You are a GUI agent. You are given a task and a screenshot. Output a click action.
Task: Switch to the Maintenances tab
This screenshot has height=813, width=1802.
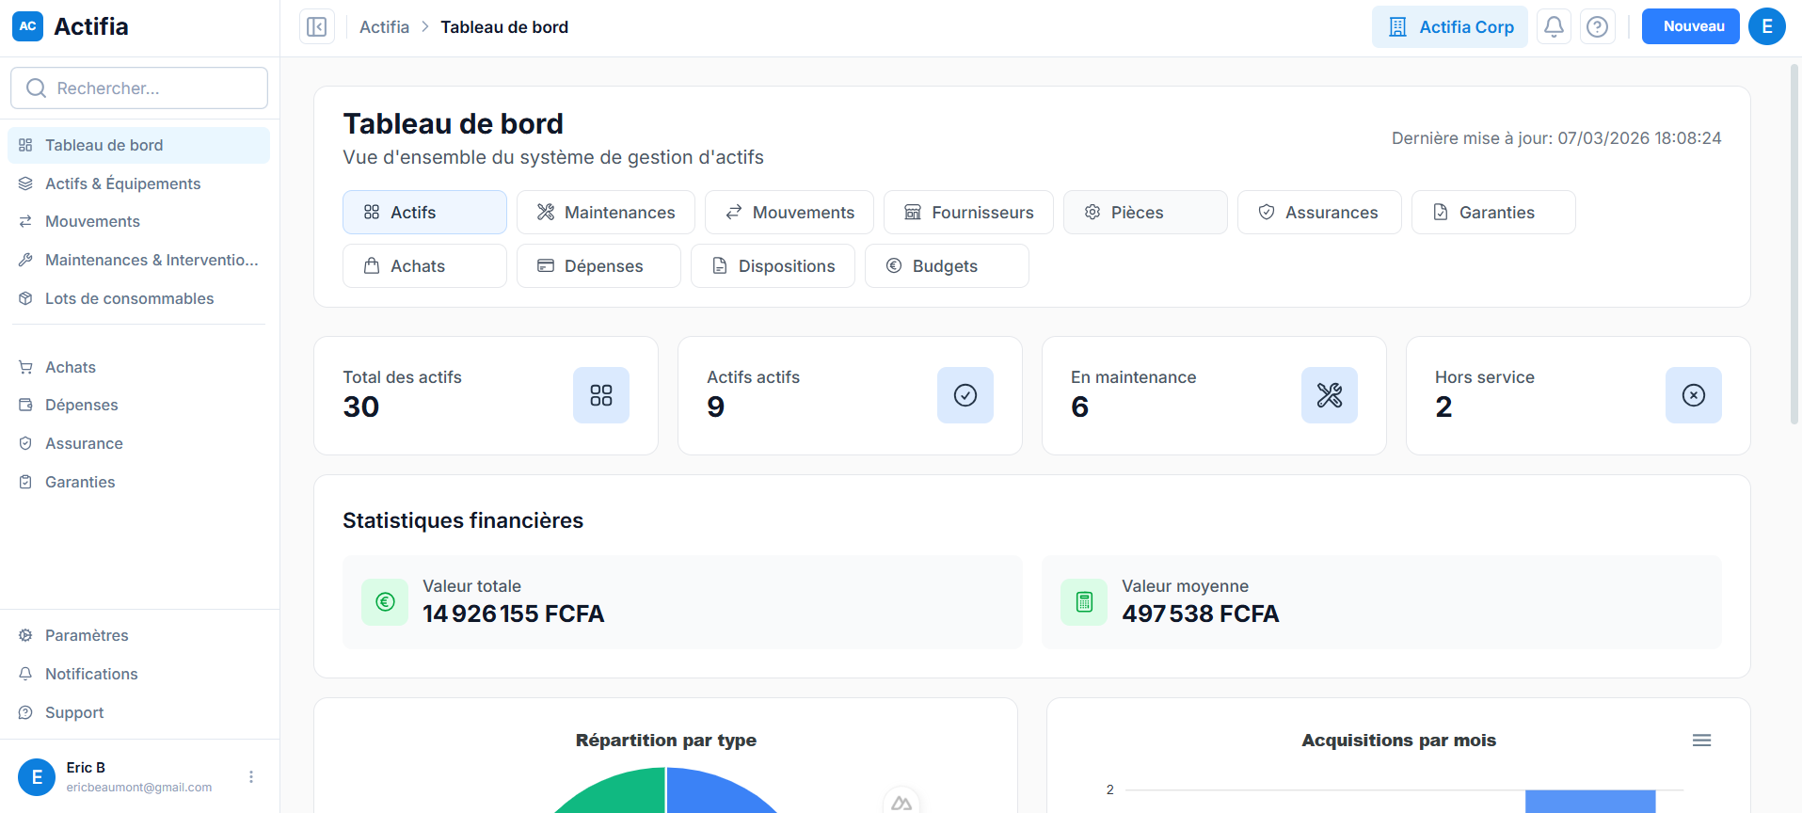(x=605, y=212)
